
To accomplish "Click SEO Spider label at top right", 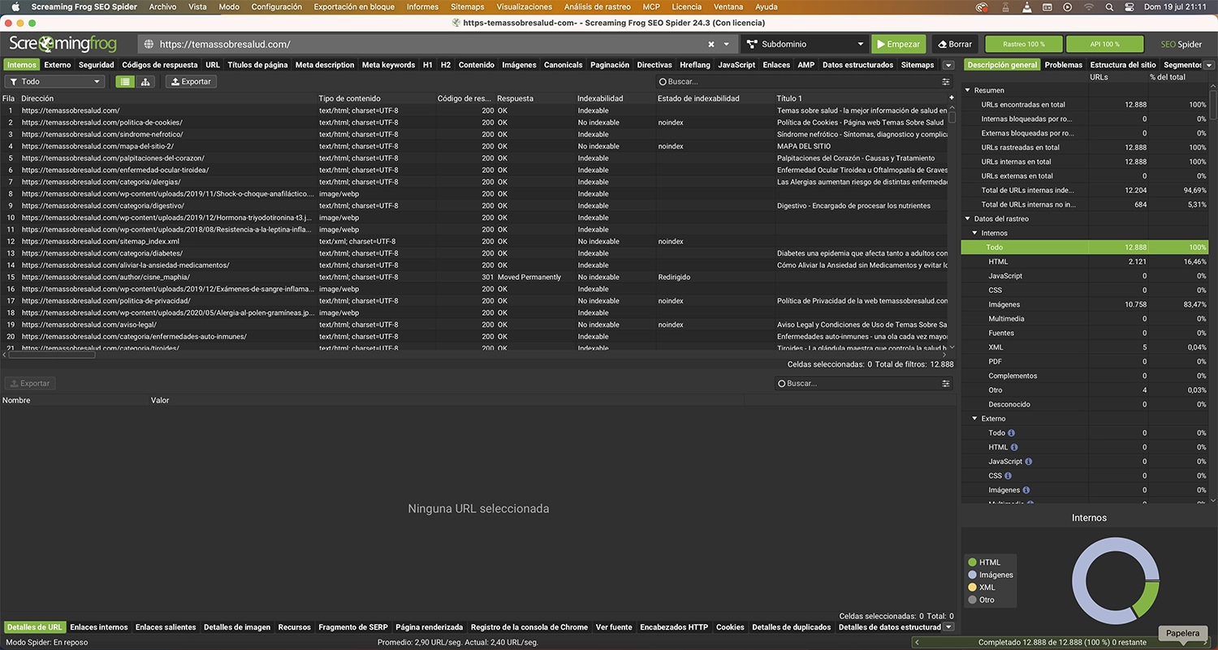I will tap(1181, 44).
